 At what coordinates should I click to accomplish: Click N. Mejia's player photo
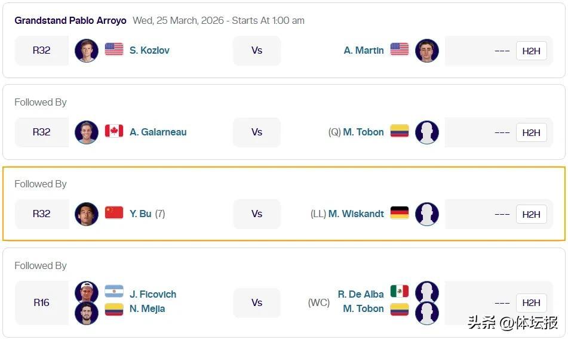[x=87, y=313]
